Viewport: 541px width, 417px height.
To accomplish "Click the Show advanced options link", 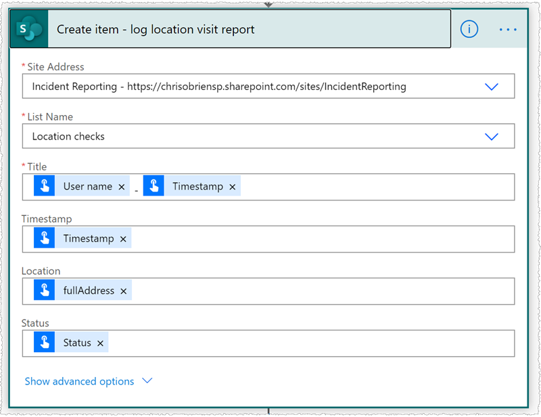I will coord(78,381).
